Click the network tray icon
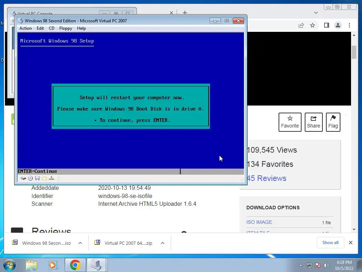The height and width of the screenshot is (272, 362). pos(309,265)
